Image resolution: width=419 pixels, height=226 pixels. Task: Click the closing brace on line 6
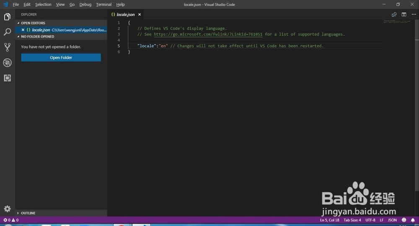pyautogui.click(x=129, y=52)
